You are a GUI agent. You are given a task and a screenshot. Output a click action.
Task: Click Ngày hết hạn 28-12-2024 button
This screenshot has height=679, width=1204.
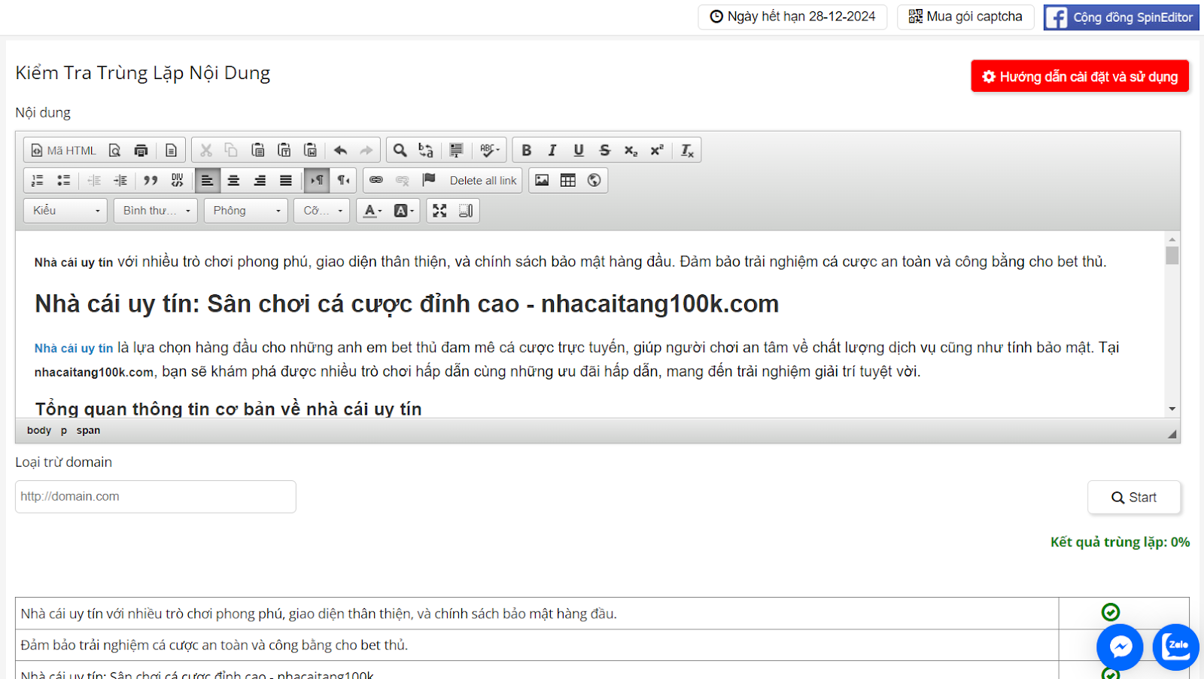coord(792,17)
